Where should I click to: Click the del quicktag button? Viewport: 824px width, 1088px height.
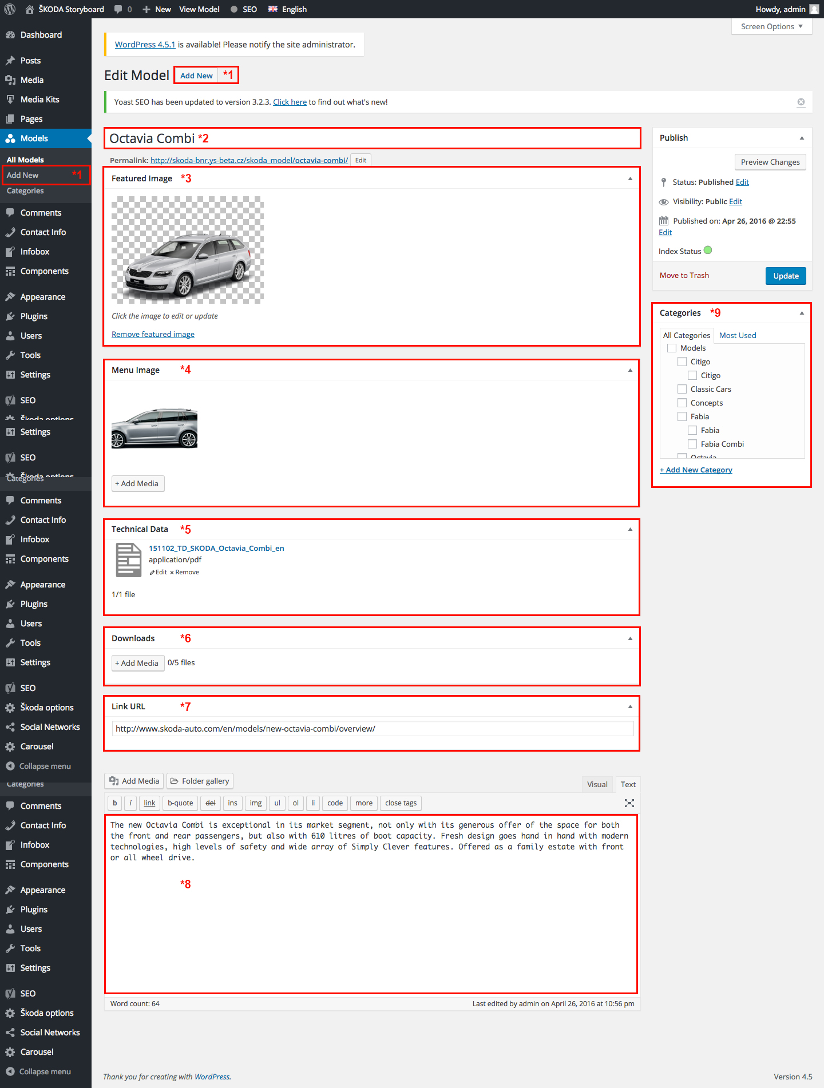[x=211, y=803]
